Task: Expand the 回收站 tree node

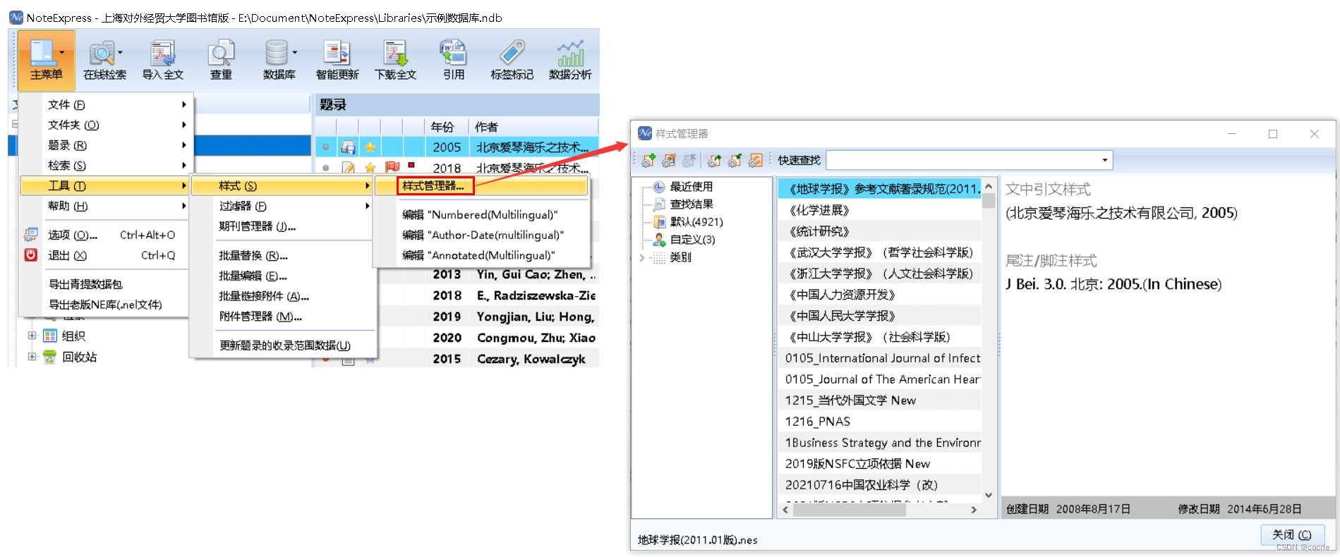Action: 32,357
